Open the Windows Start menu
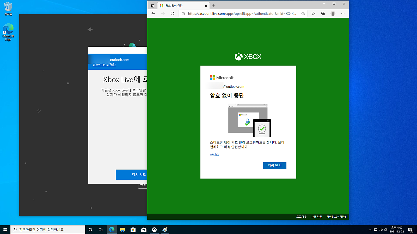Image resolution: width=417 pixels, height=234 pixels. coord(5,230)
